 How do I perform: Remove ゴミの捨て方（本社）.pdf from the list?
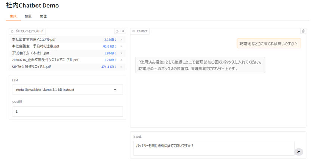121,53
